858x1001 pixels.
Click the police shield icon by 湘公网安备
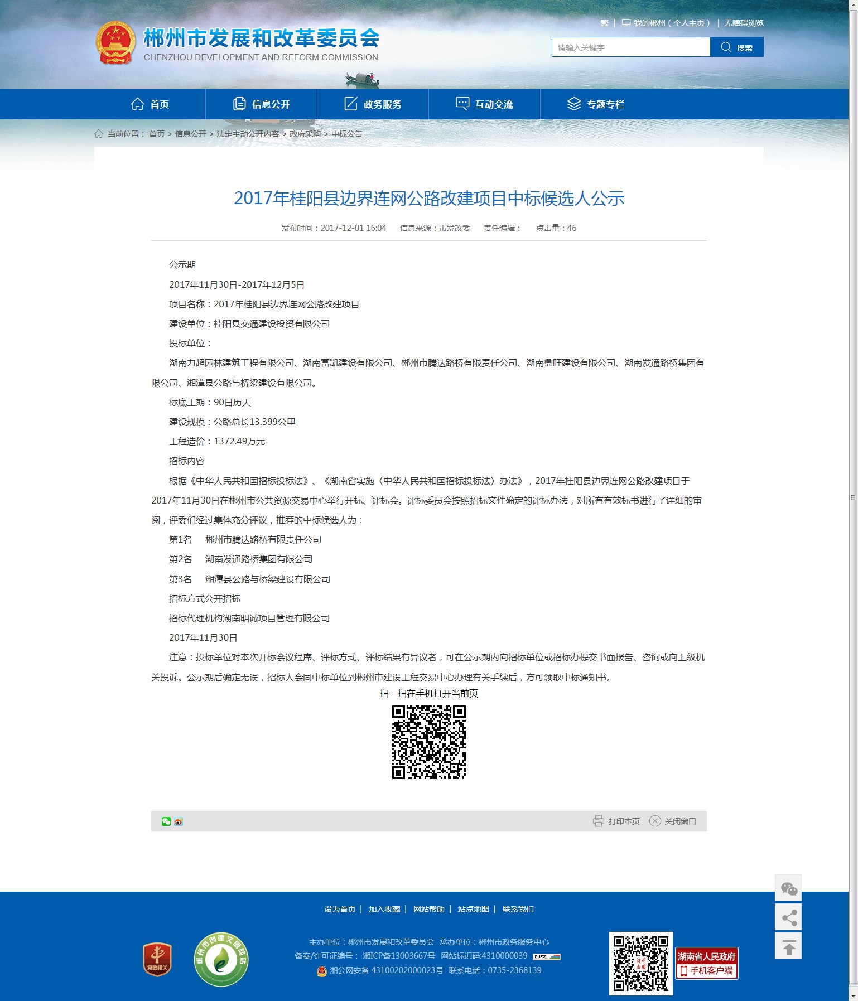pos(322,971)
